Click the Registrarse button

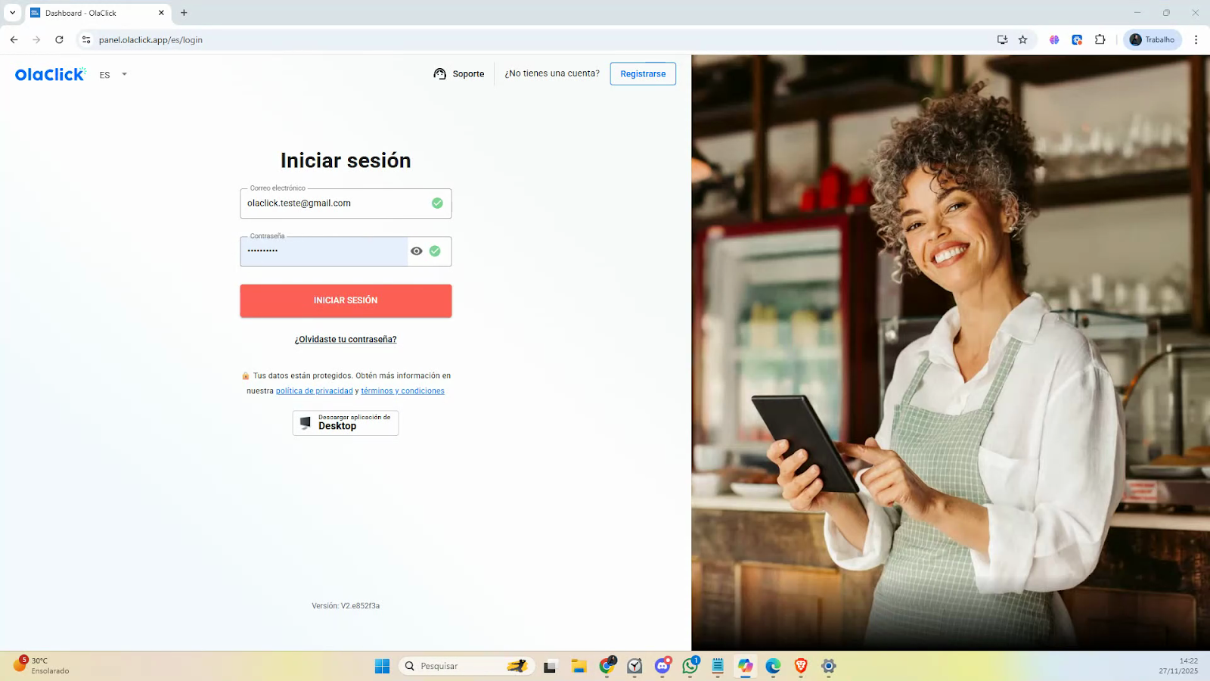click(x=643, y=74)
